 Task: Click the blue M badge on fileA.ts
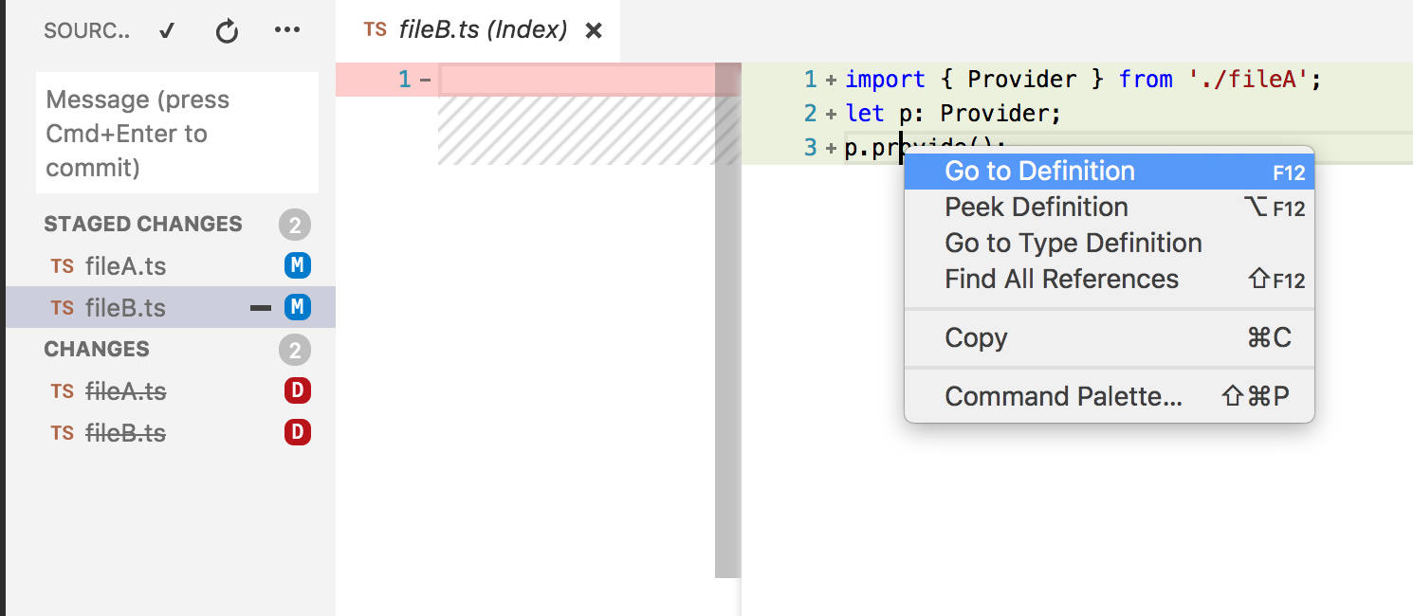point(298,265)
